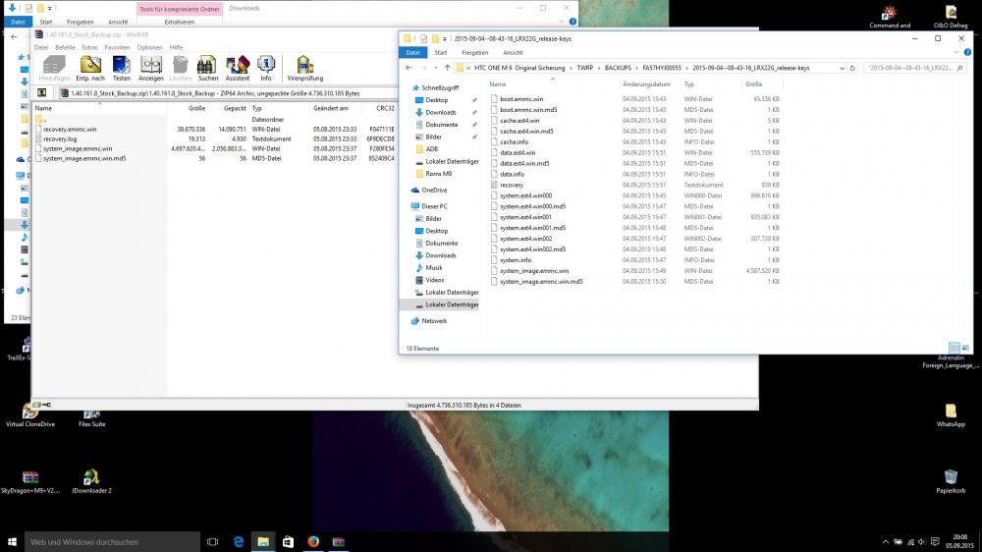Go up one folder in WinRAR

click(42, 93)
